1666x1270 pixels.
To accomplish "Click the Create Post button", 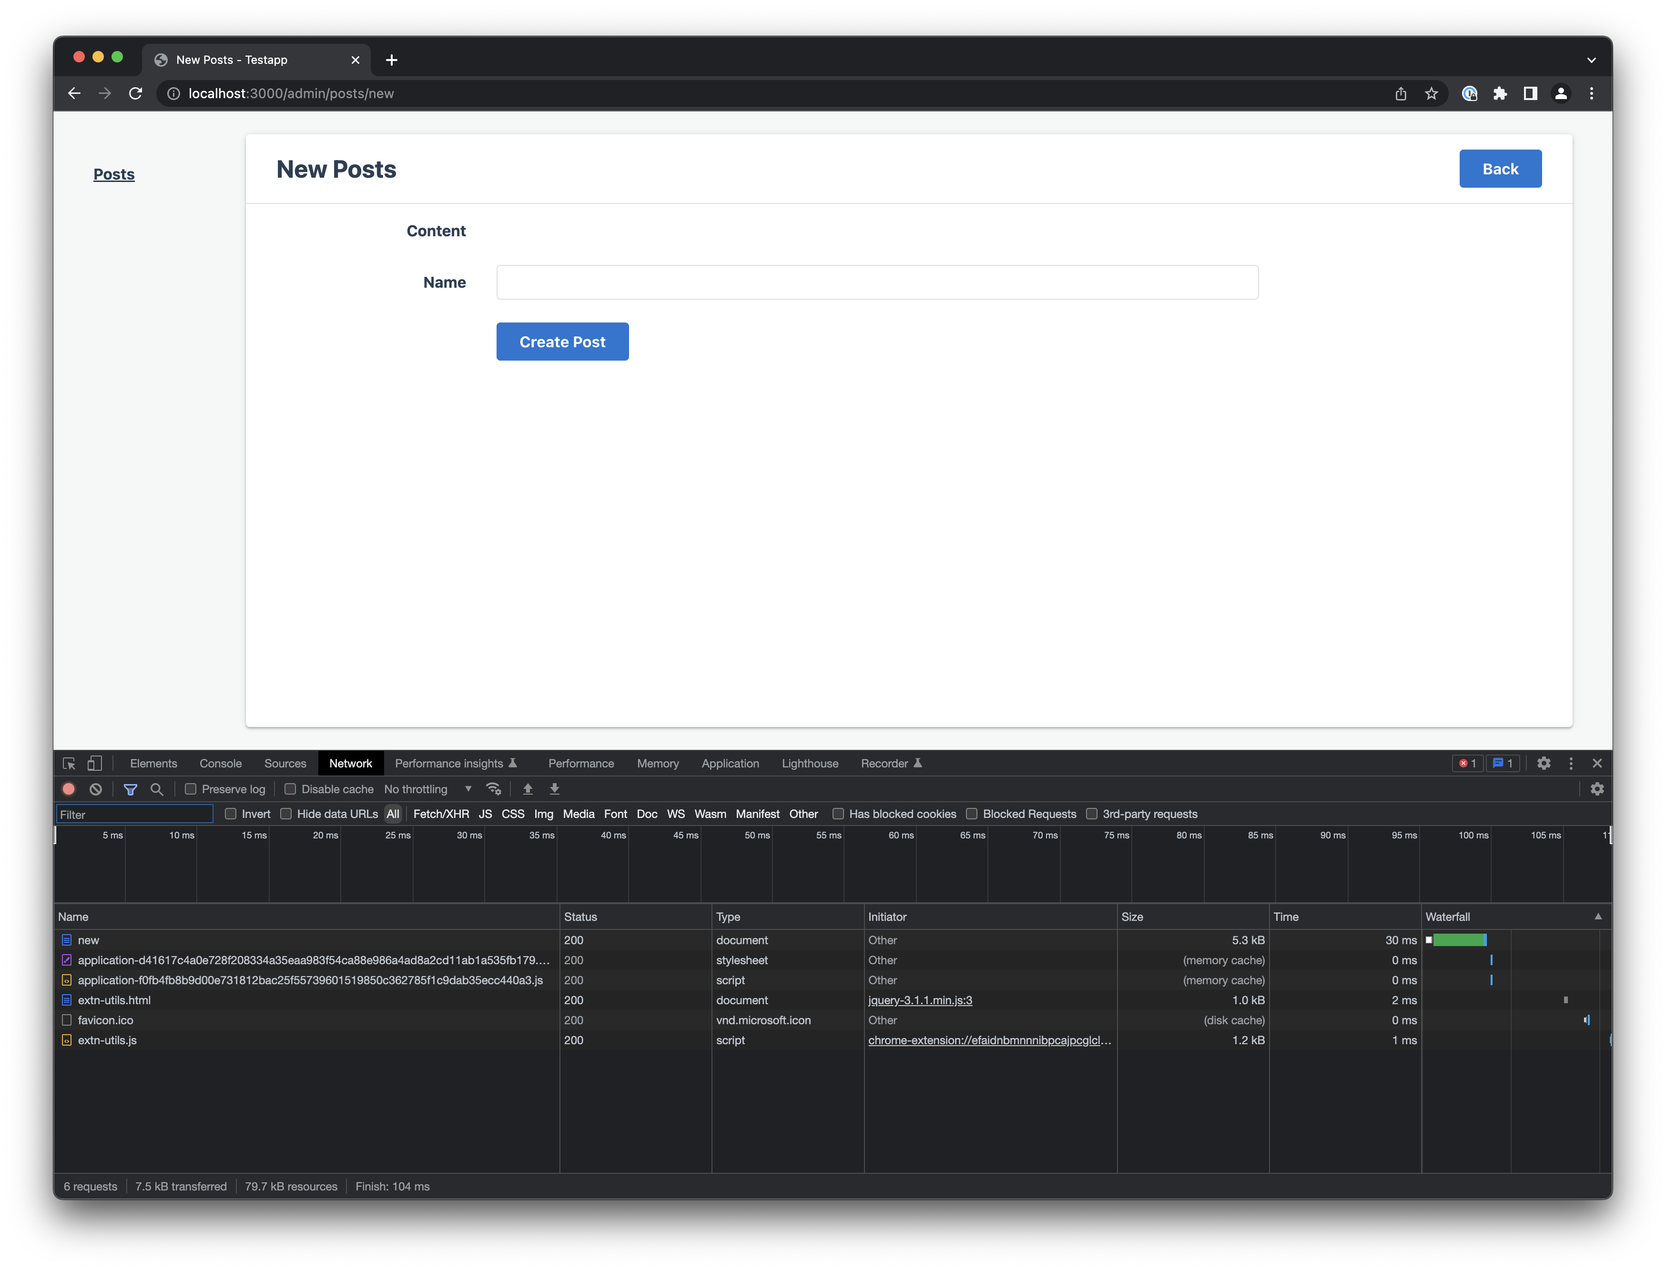I will pos(562,342).
